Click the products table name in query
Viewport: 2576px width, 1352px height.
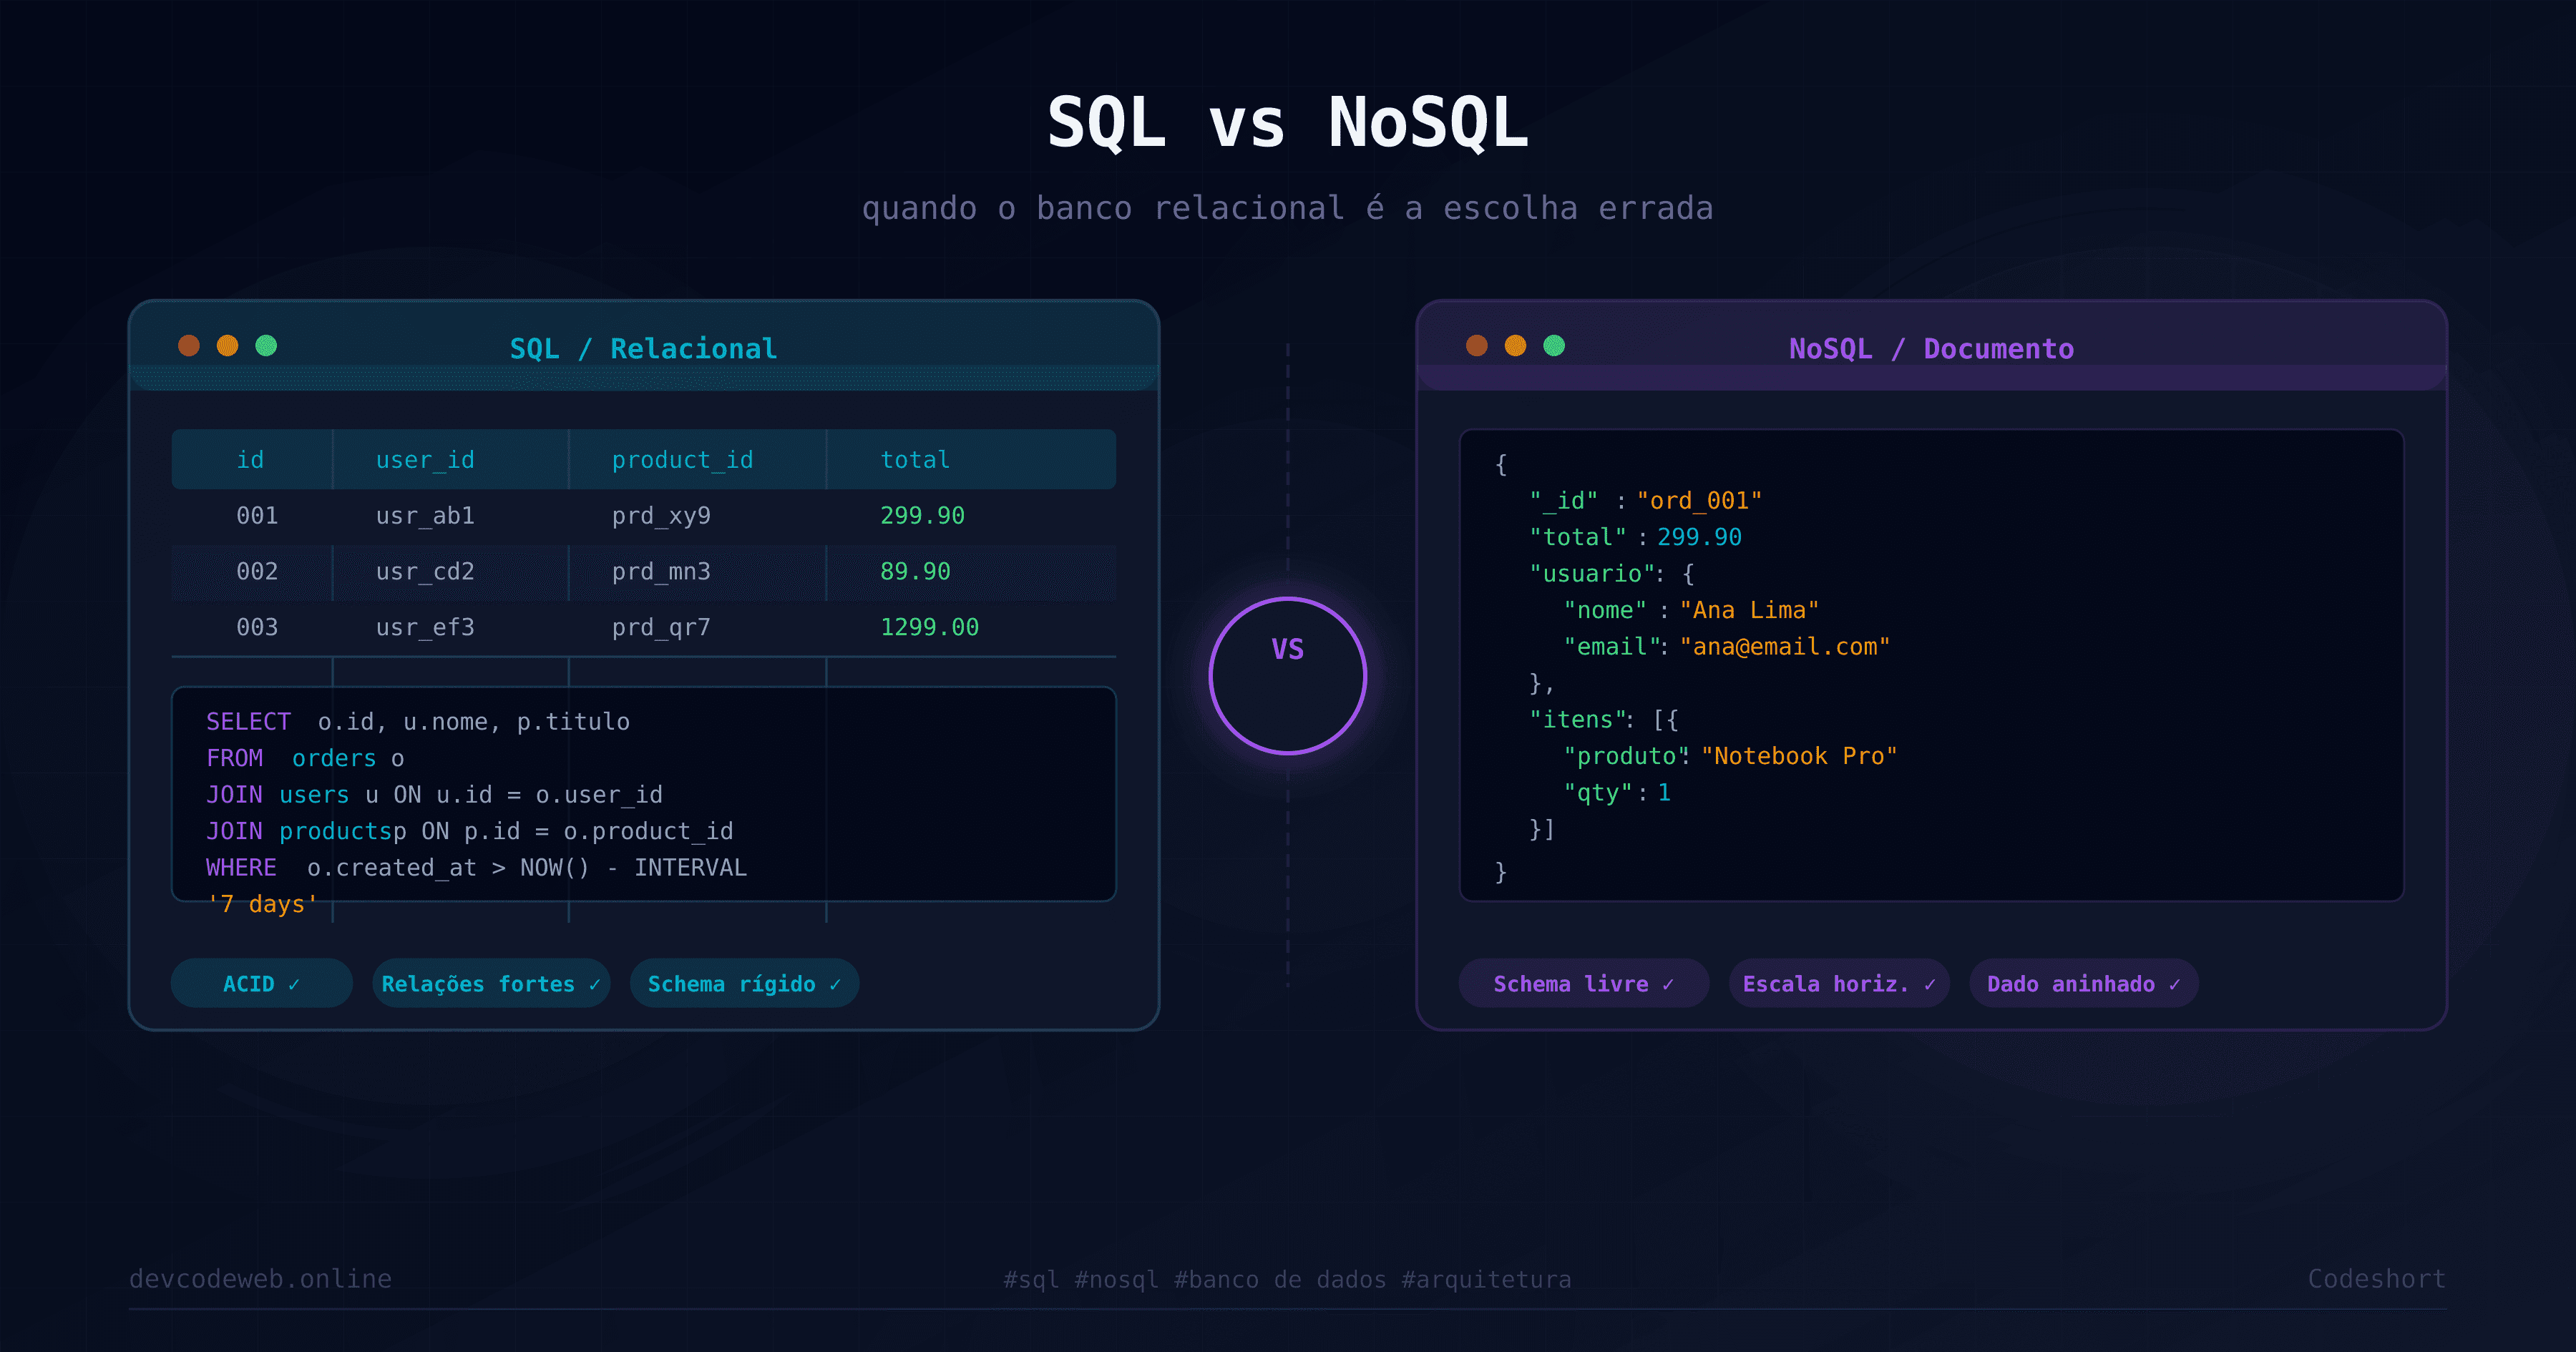(x=335, y=831)
